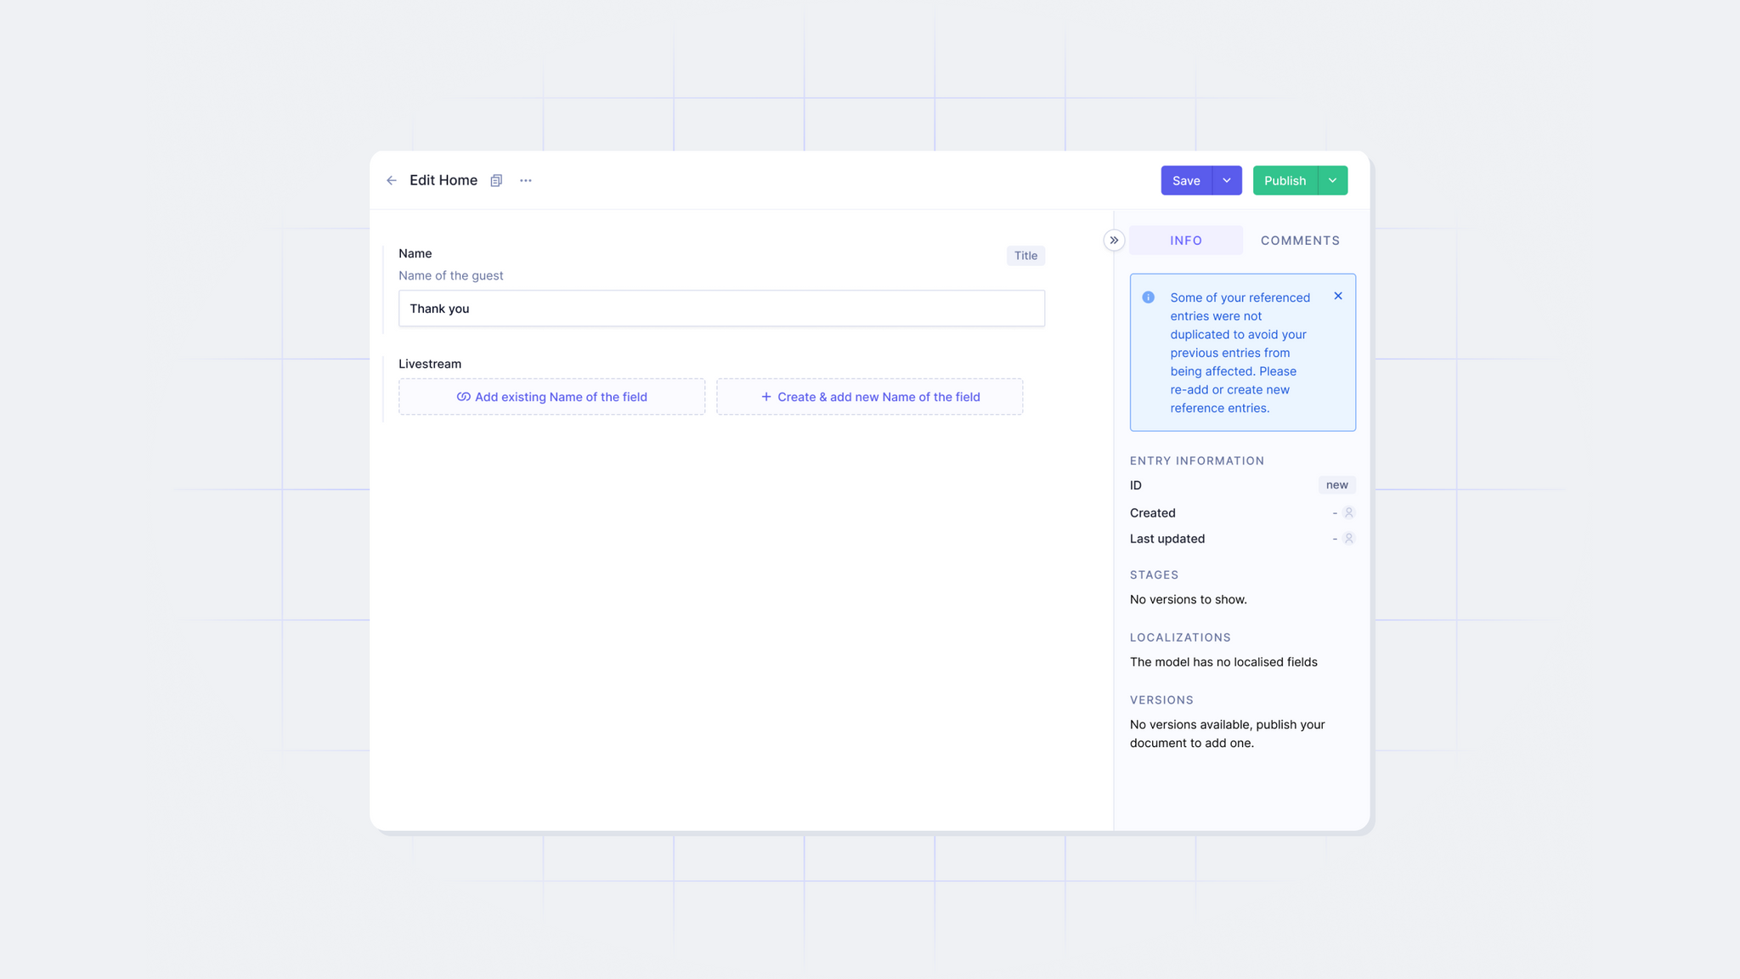Expand the Publish dropdown arrow
Screen dimensions: 1740x979
[x=1333, y=180]
